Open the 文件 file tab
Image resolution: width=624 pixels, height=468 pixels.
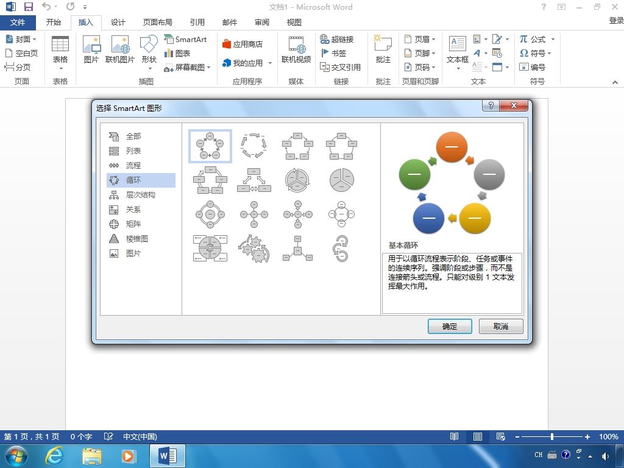[18, 23]
